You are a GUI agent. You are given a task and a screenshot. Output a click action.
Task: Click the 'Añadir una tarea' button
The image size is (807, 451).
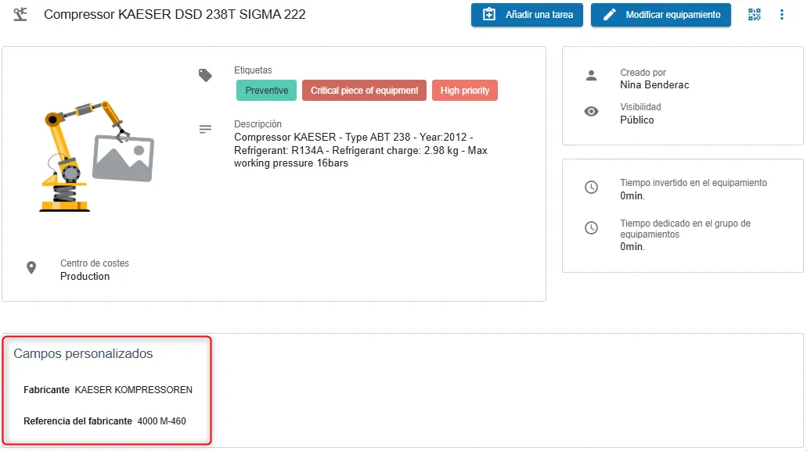pyautogui.click(x=527, y=15)
